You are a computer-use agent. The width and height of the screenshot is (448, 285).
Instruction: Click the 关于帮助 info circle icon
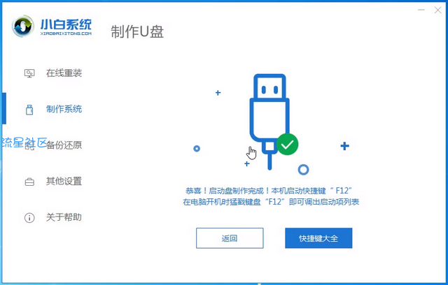pos(29,218)
